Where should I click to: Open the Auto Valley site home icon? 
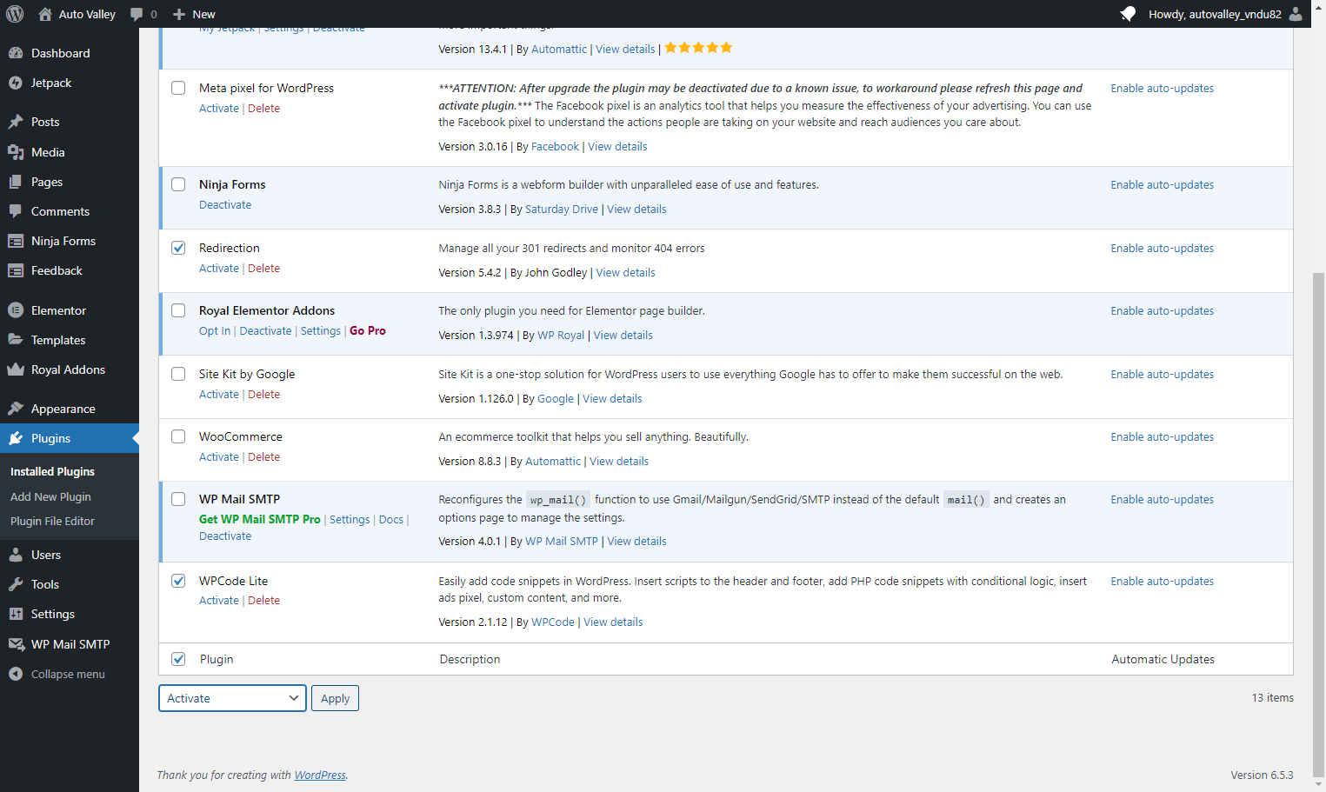[x=45, y=14]
